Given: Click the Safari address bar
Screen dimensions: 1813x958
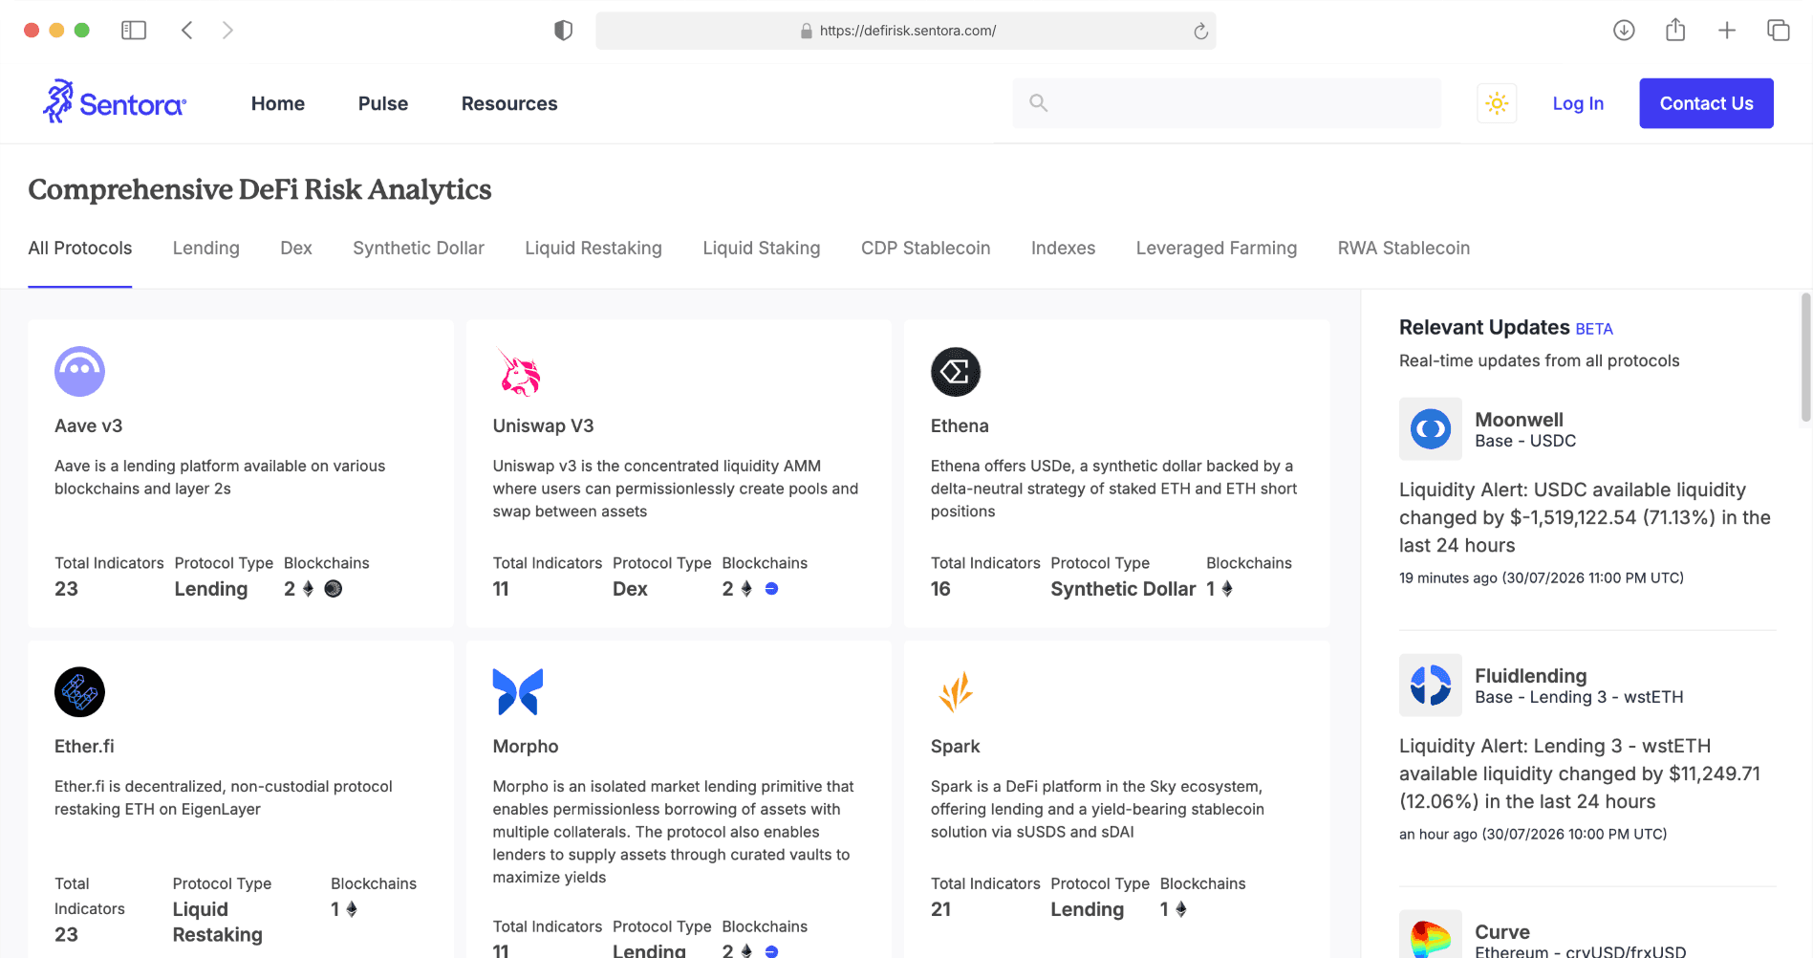Looking at the screenshot, I should (906, 31).
